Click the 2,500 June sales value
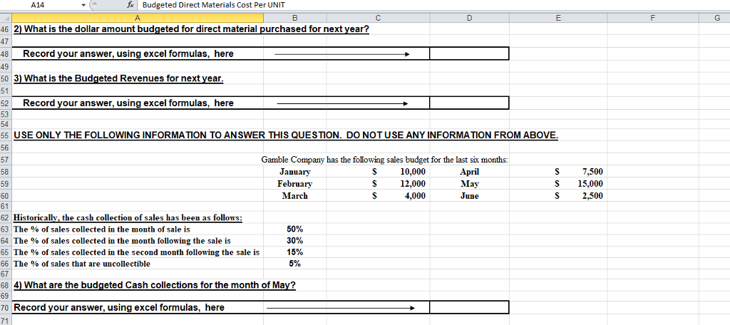730x325 pixels. [592, 196]
